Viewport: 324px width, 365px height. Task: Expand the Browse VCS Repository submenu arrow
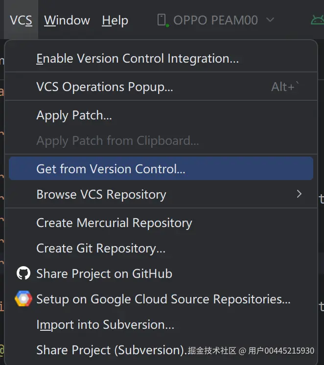click(300, 194)
